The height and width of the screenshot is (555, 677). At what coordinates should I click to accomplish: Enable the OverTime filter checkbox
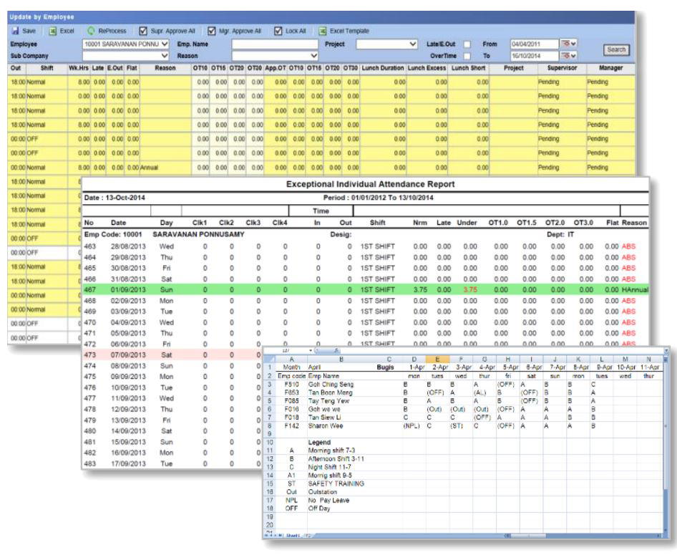[x=467, y=54]
